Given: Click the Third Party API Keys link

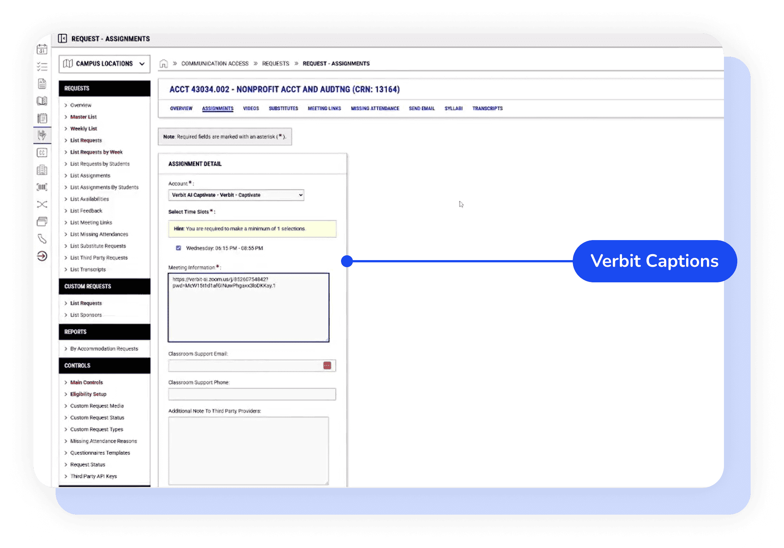Looking at the screenshot, I should pyautogui.click(x=93, y=476).
